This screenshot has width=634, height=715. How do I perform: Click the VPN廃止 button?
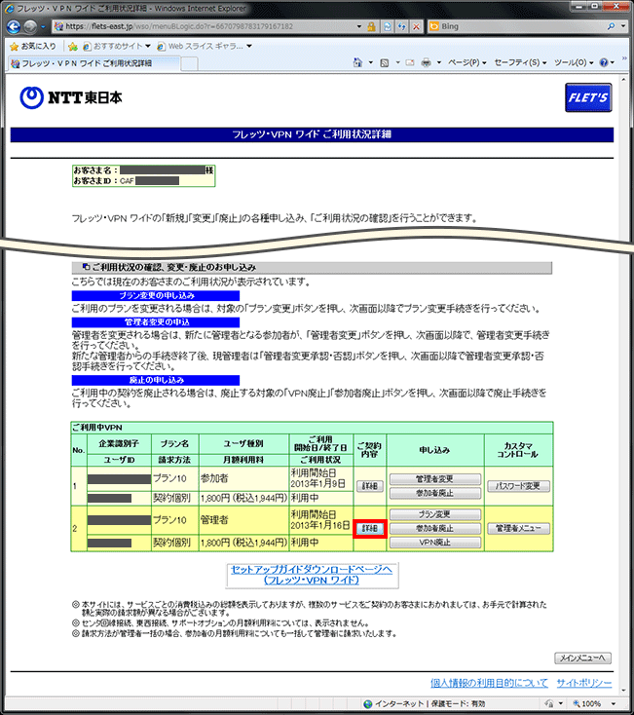click(x=435, y=543)
